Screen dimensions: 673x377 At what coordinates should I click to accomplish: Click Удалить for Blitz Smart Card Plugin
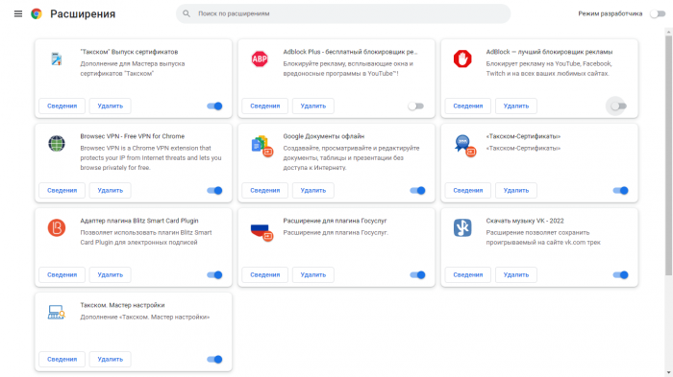(110, 274)
